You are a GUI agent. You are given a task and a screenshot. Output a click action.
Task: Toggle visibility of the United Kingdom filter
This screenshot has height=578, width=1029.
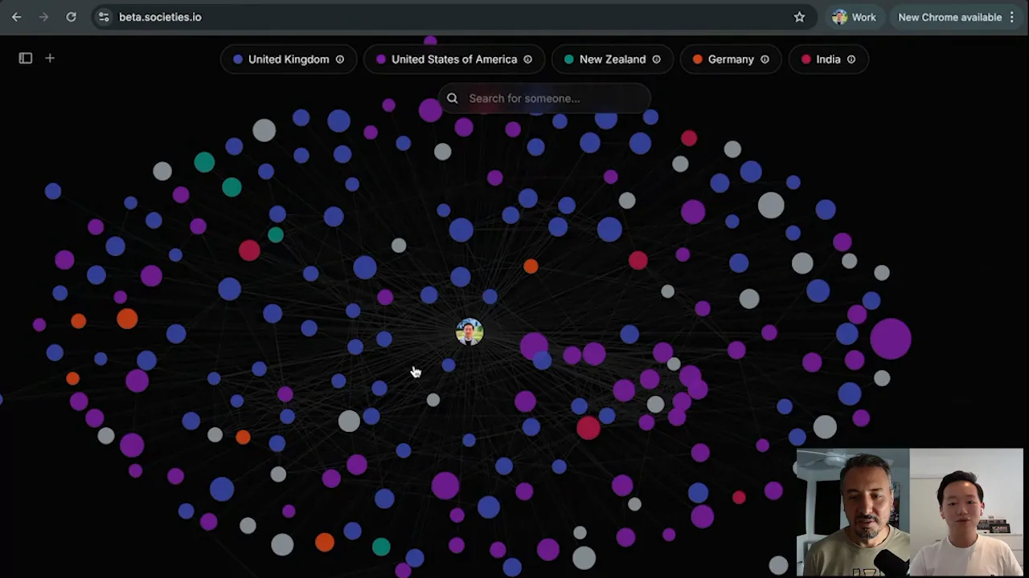(x=339, y=59)
